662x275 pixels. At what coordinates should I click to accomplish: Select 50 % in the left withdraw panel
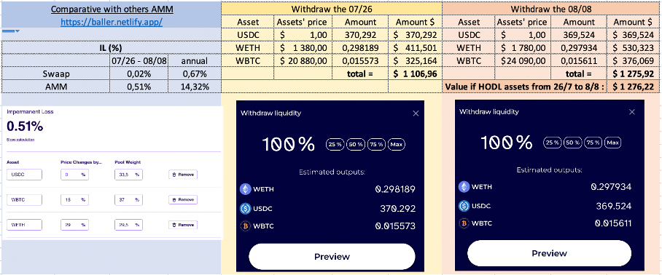pos(356,145)
